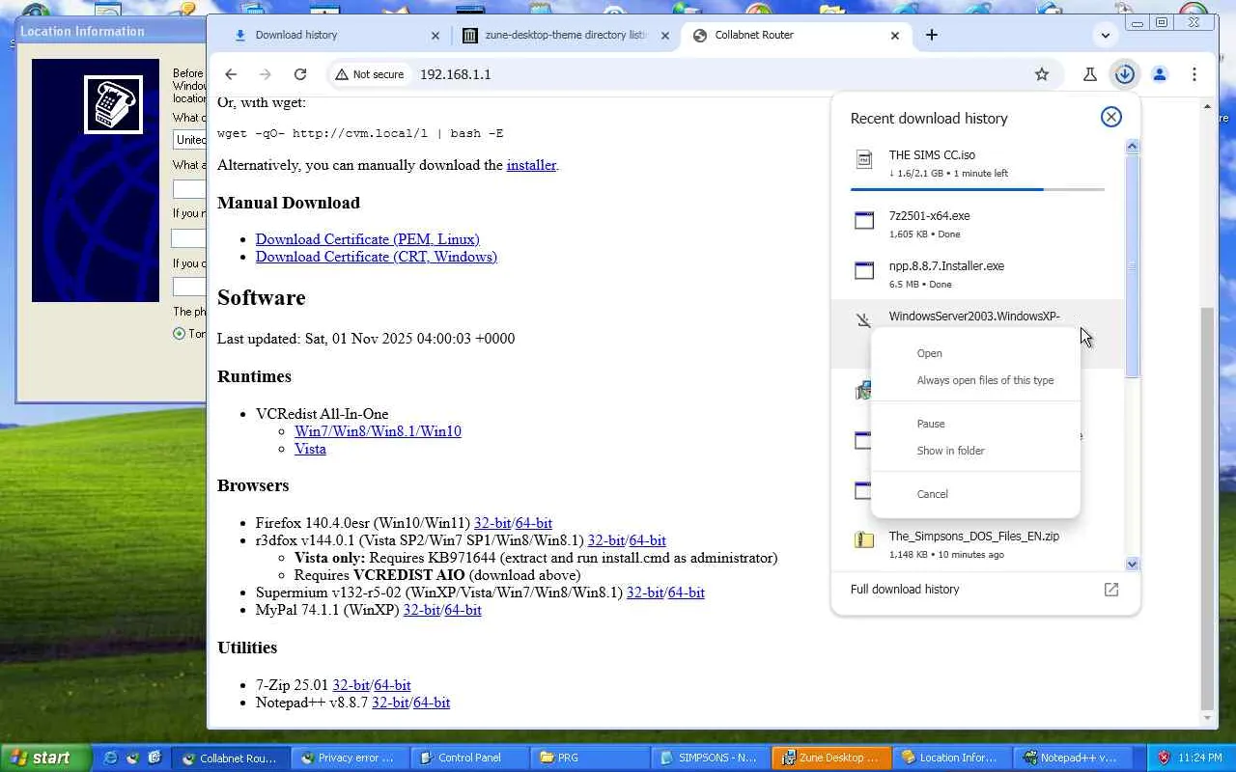This screenshot has width=1236, height=772.
Task: Select Always open files of this type
Action: coord(975,380)
